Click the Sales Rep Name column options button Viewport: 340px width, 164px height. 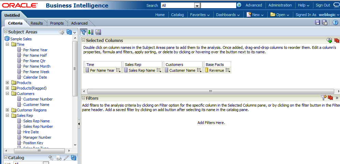pos(159,70)
